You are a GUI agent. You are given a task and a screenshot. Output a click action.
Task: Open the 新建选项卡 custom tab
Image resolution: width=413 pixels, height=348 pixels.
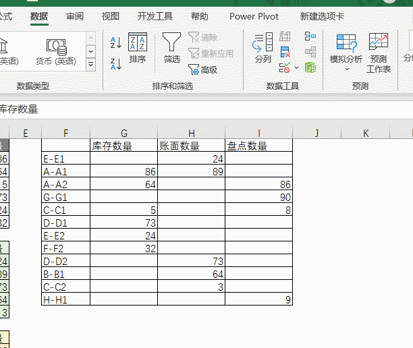(322, 17)
